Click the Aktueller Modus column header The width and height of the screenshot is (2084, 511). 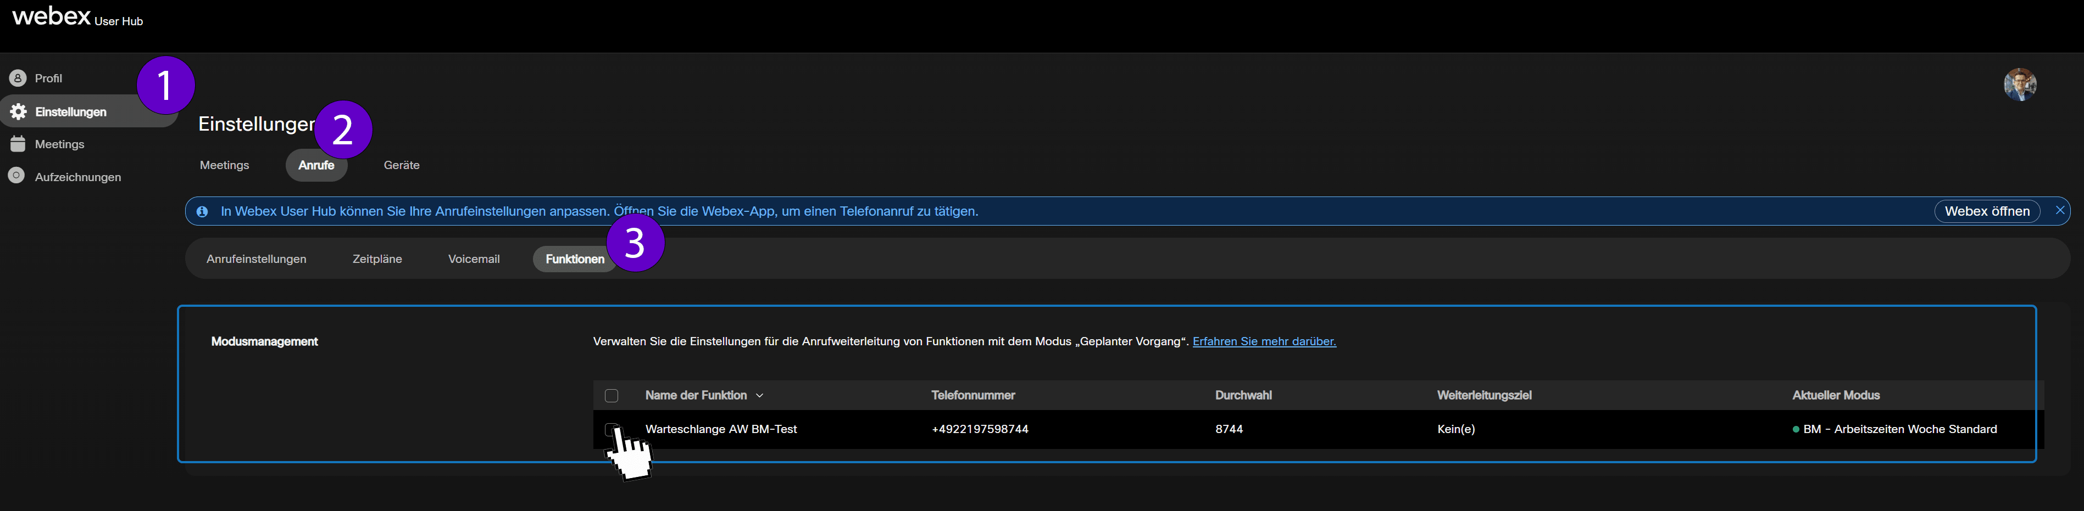point(1836,395)
